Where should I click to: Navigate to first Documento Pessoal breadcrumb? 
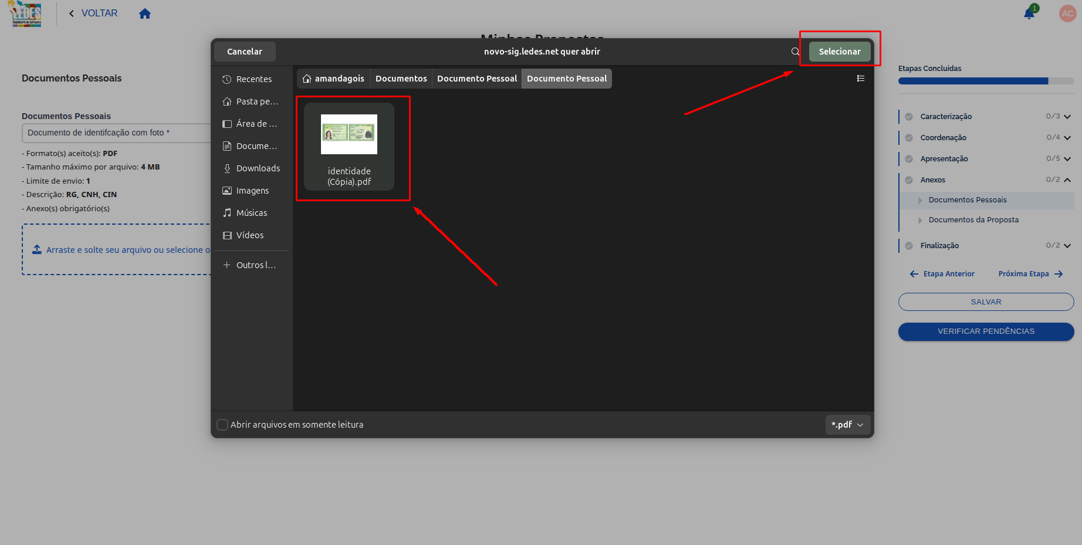pyautogui.click(x=477, y=79)
